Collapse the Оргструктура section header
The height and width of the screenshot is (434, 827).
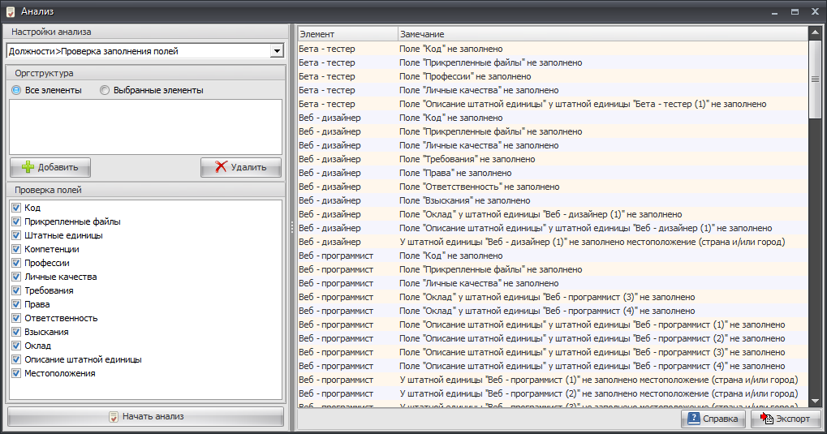click(146, 73)
